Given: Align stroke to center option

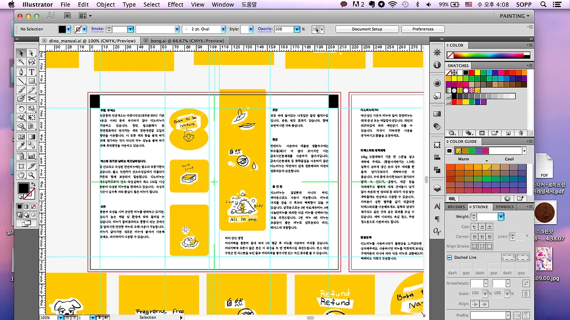Looking at the screenshot, I should [474, 246].
